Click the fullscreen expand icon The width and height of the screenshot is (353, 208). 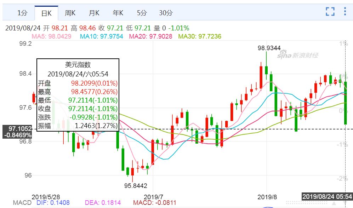330,12
